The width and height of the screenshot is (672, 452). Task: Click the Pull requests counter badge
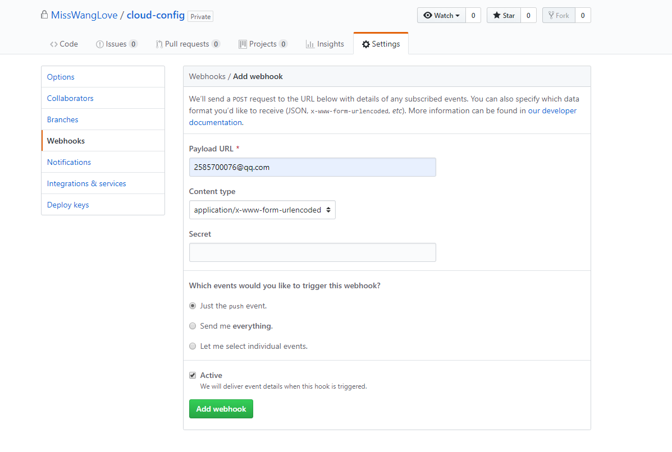pos(216,44)
